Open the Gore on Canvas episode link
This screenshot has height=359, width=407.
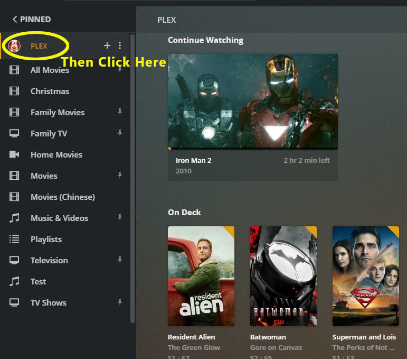[276, 348]
